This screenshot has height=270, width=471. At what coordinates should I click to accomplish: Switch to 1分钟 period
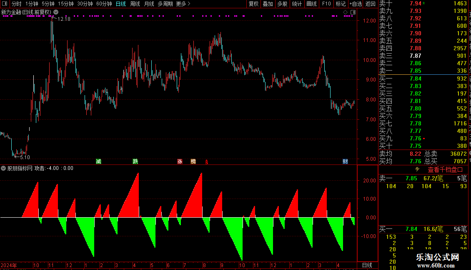tap(32, 4)
